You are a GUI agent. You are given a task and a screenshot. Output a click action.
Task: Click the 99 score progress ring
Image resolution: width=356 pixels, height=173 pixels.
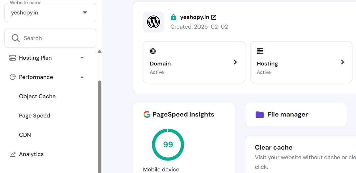tap(168, 145)
